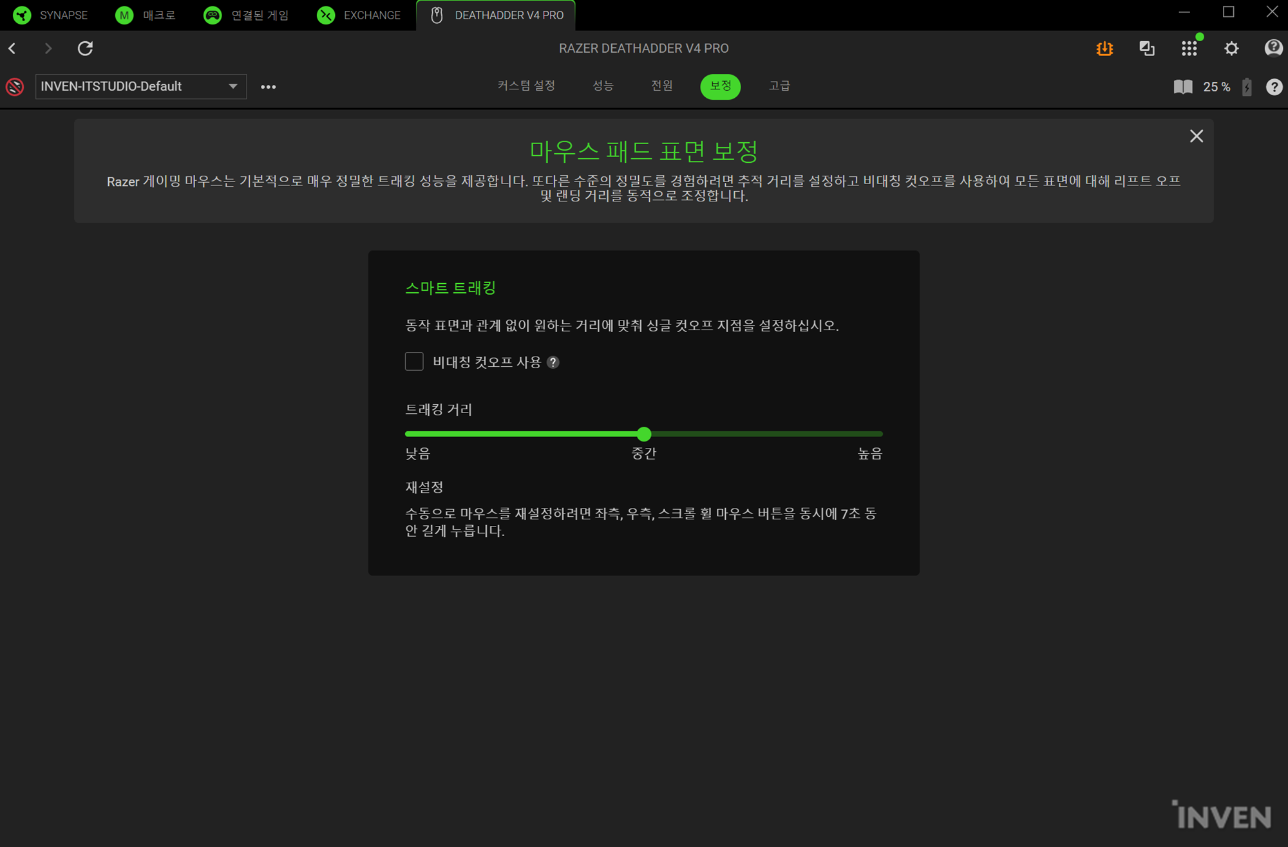1288x847 pixels.
Task: Click the mouse device icon in tab
Action: pos(437,15)
